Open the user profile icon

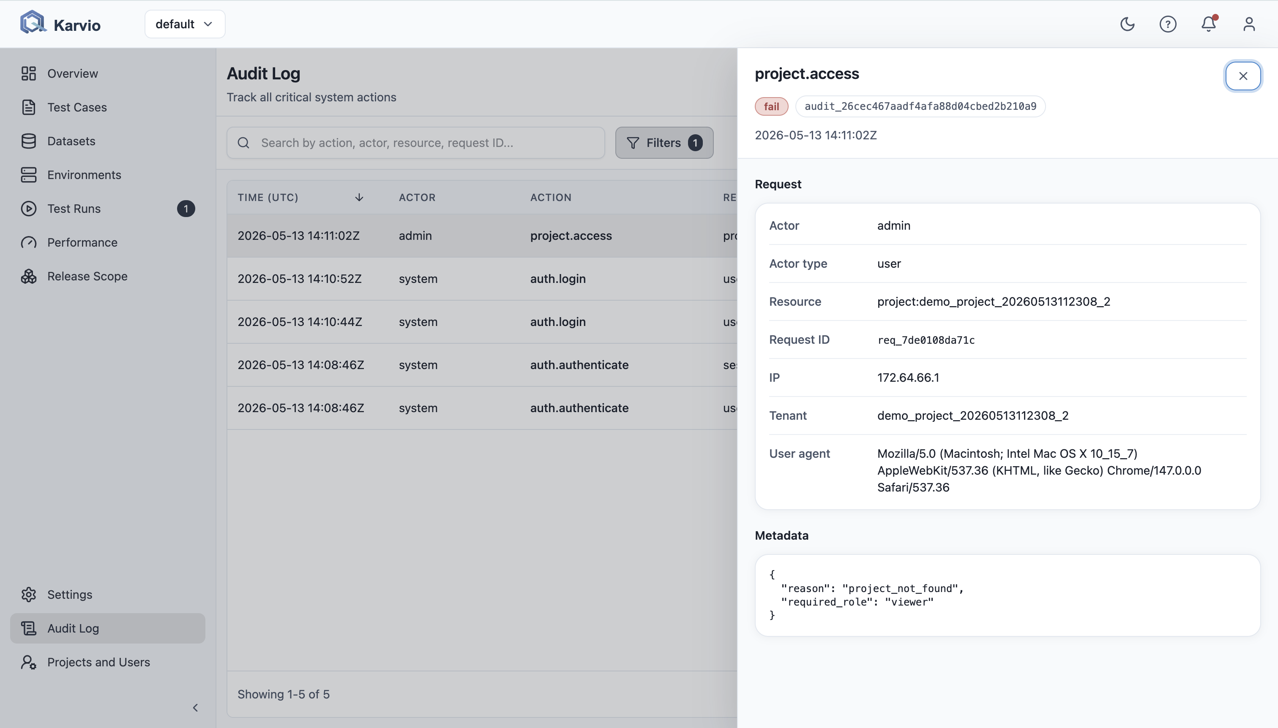click(x=1249, y=24)
